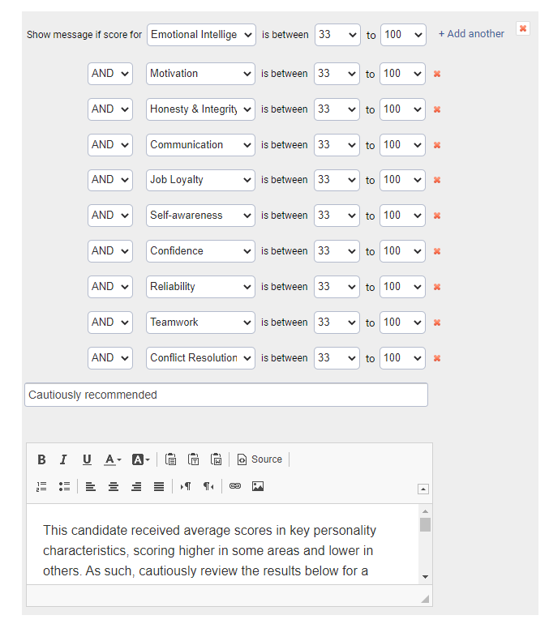Open the Reliability category dropdown
Viewport: 549px width, 628px height.
[200, 287]
